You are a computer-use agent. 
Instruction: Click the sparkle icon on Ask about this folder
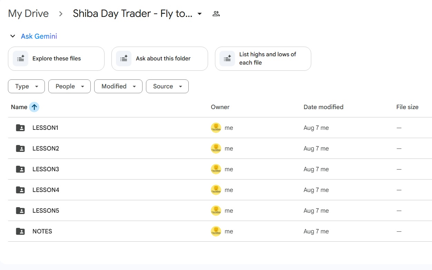(124, 59)
